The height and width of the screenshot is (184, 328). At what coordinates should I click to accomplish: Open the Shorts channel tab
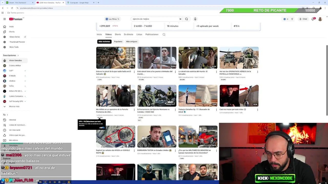click(118, 34)
